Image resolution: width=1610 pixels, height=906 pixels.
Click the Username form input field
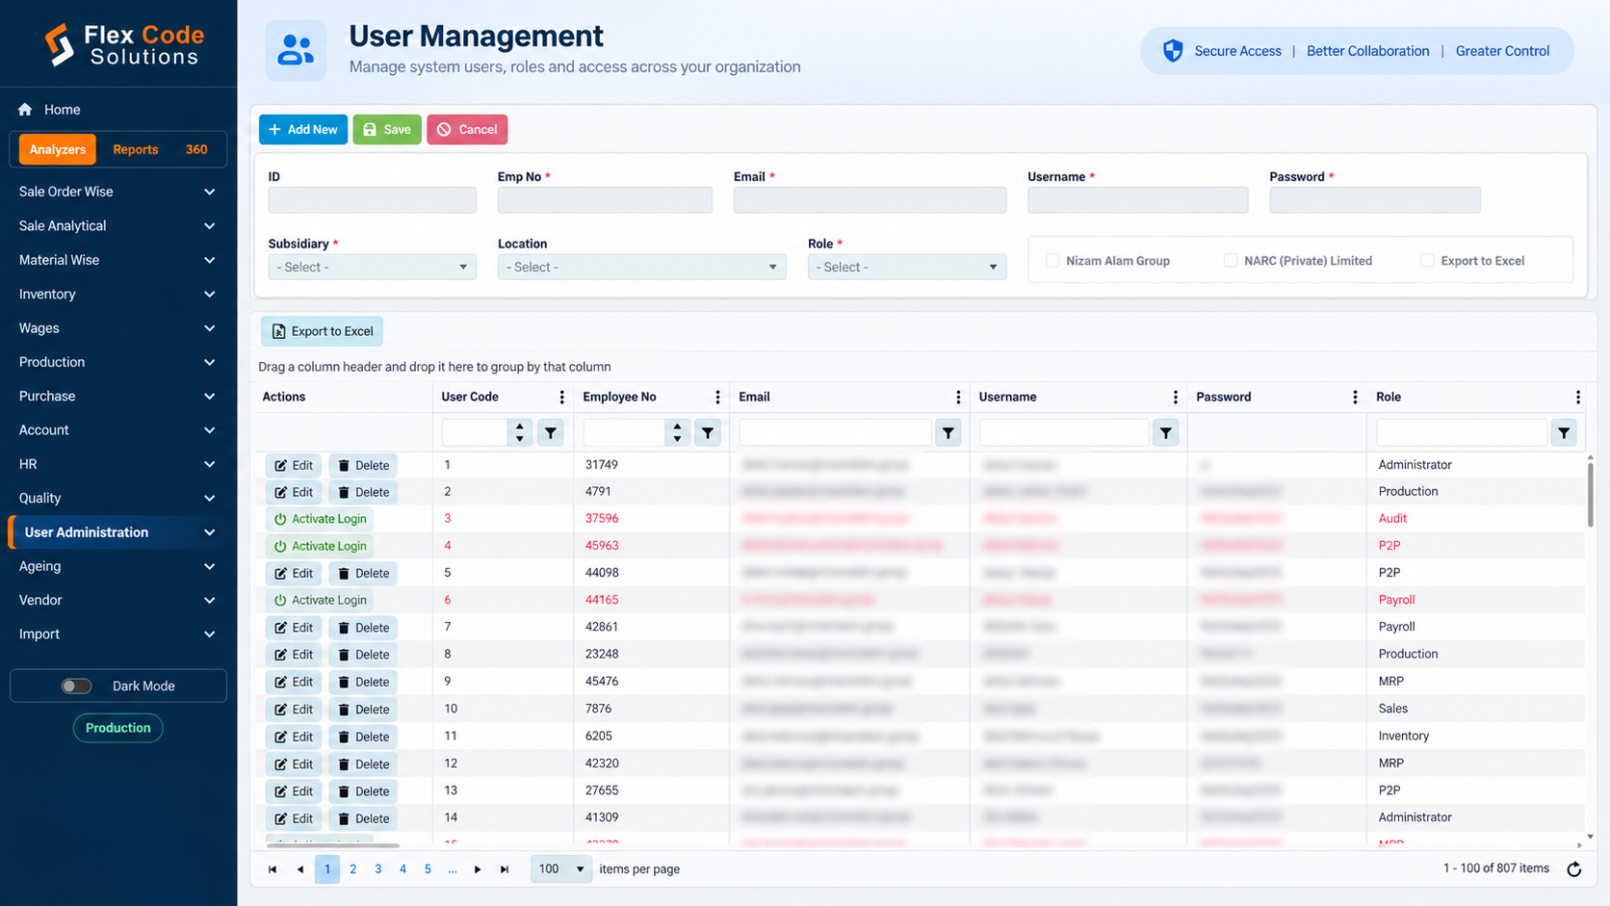click(x=1137, y=200)
